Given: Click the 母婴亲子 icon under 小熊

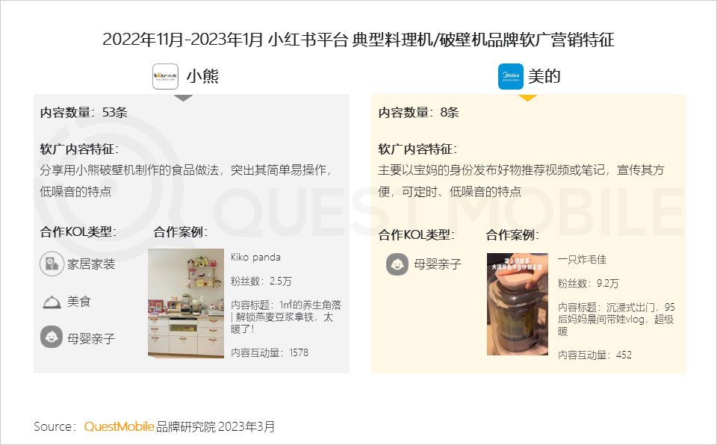Looking at the screenshot, I should tap(52, 337).
